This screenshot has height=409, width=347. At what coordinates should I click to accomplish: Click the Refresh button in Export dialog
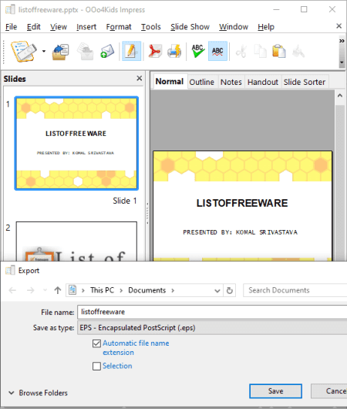230,290
